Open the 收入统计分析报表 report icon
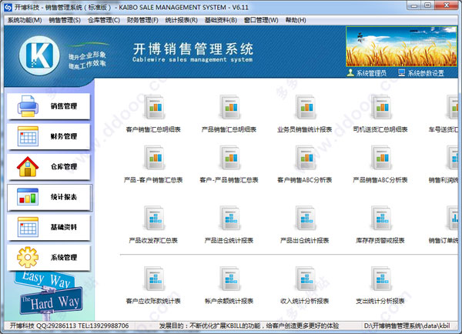The width and height of the screenshot is (462, 334). point(305,279)
